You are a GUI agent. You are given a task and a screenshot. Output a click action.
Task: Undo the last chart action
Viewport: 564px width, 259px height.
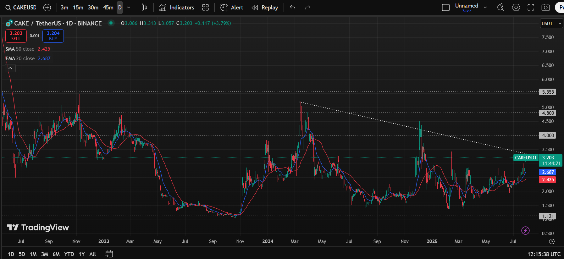tap(293, 8)
